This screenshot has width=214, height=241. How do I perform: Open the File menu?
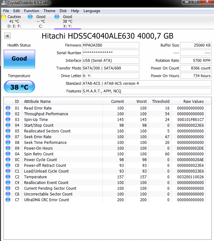pos(6,11)
